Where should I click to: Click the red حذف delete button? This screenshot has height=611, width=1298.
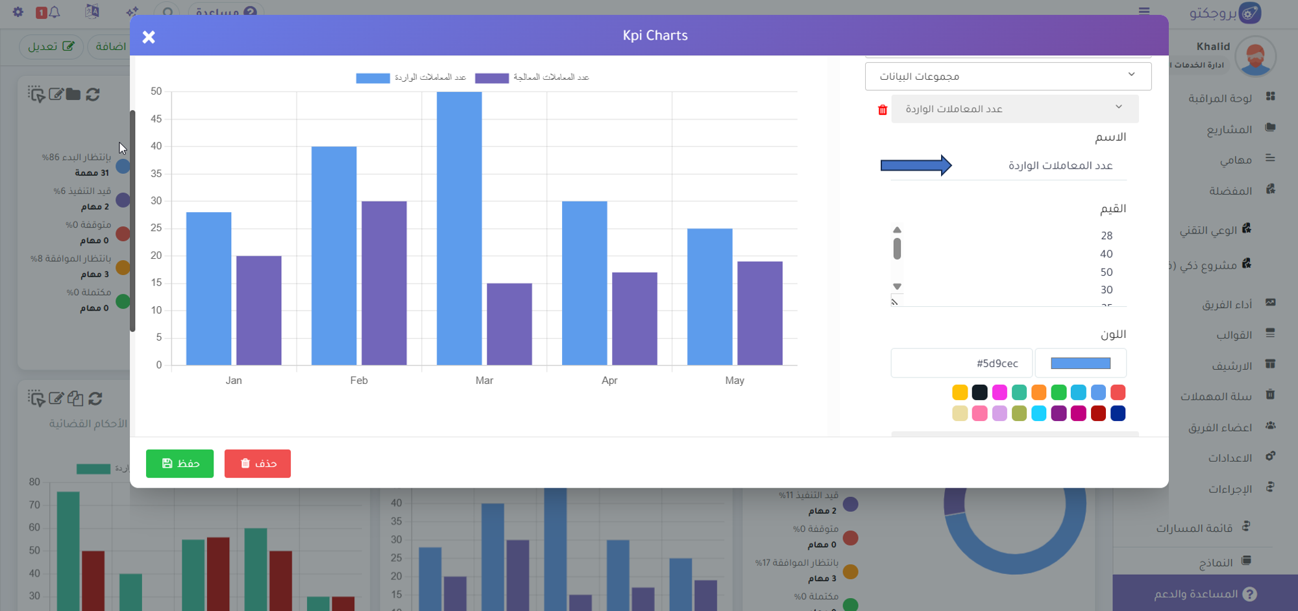(258, 464)
